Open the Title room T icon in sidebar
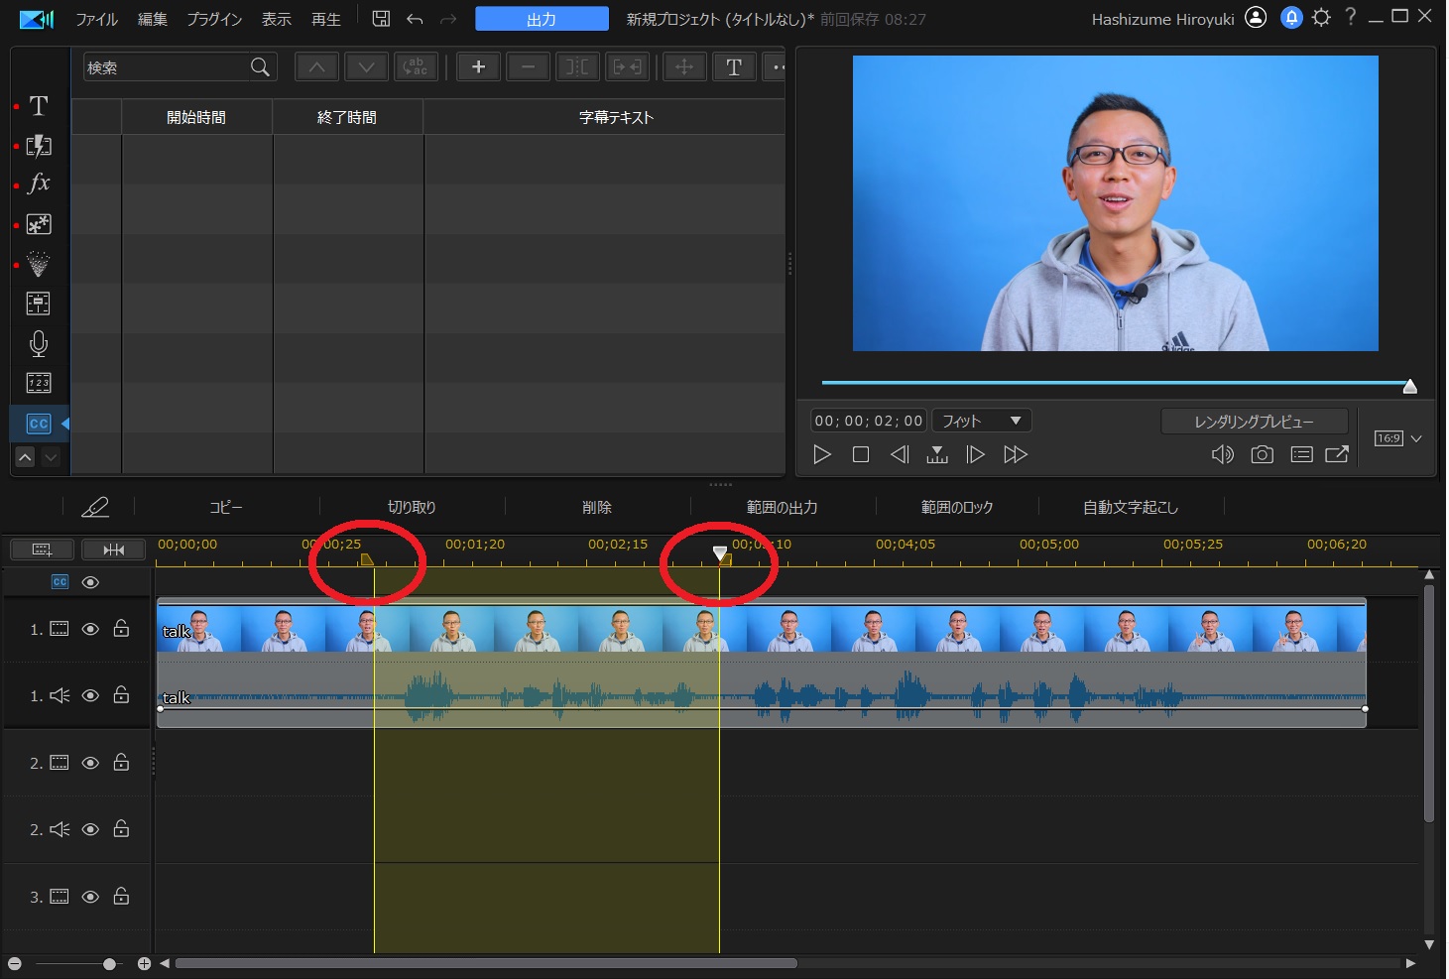Screen dimensions: 1449x979 tap(39, 106)
